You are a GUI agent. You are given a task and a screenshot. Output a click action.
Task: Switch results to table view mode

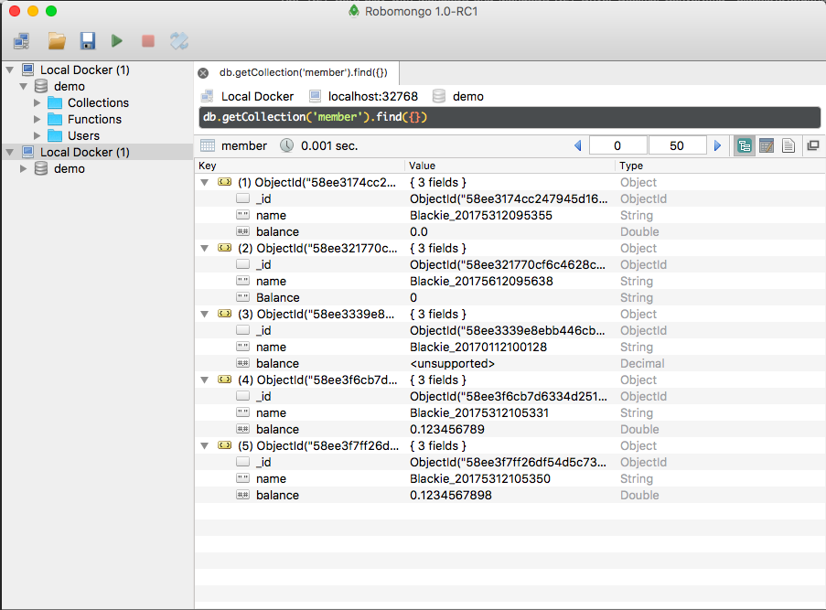(x=767, y=145)
